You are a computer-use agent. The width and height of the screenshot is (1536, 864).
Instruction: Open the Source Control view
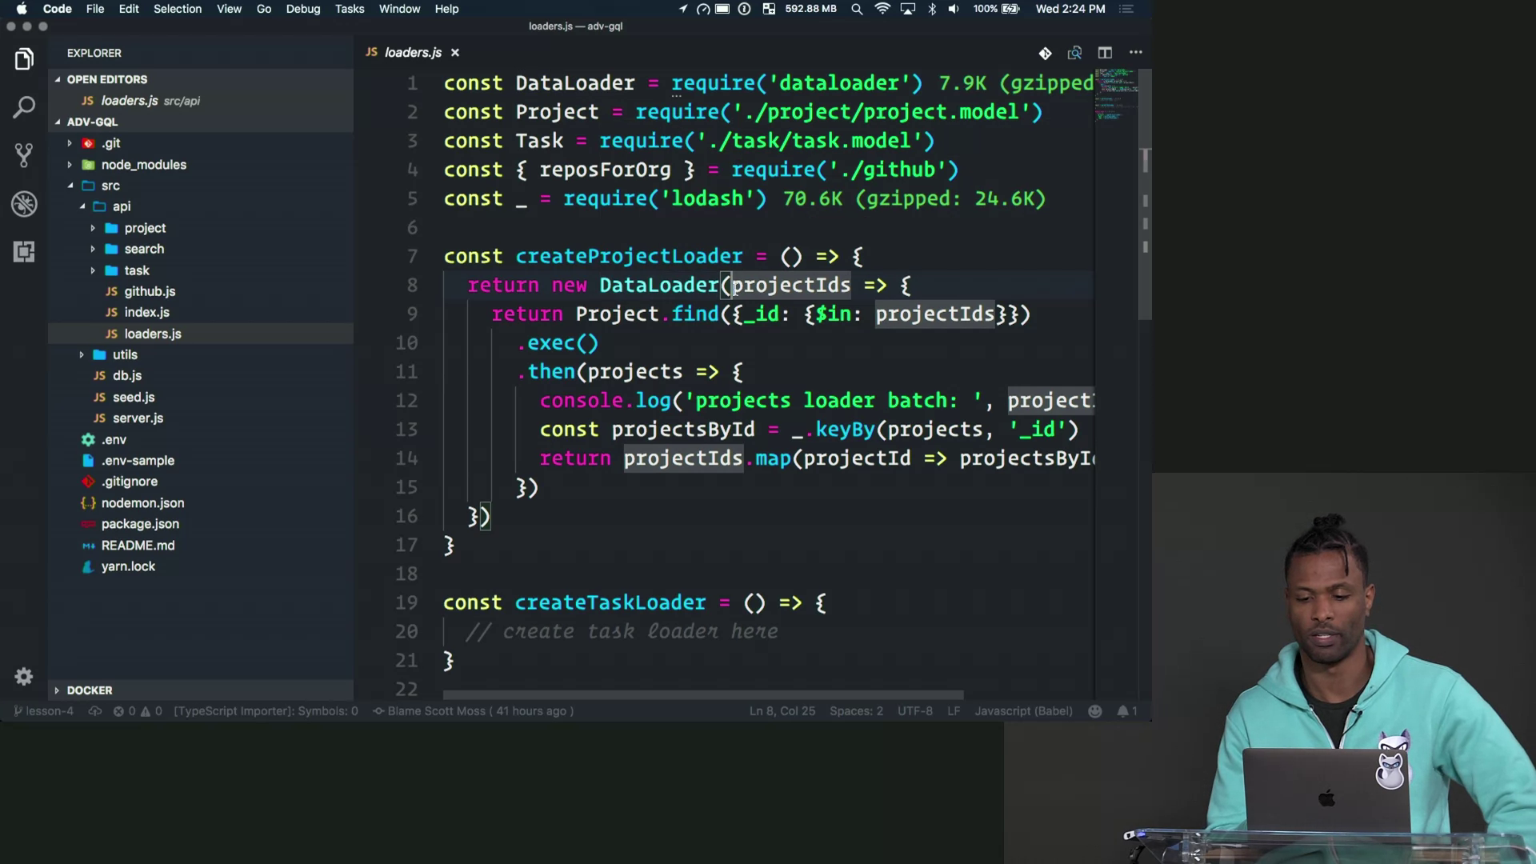(x=24, y=155)
